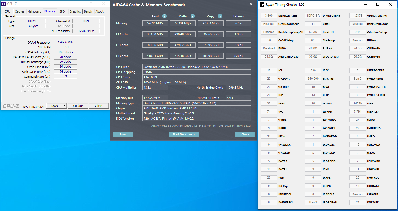Click tCWL value 16
The width and height of the screenshot is (398, 211).
coord(313,87)
